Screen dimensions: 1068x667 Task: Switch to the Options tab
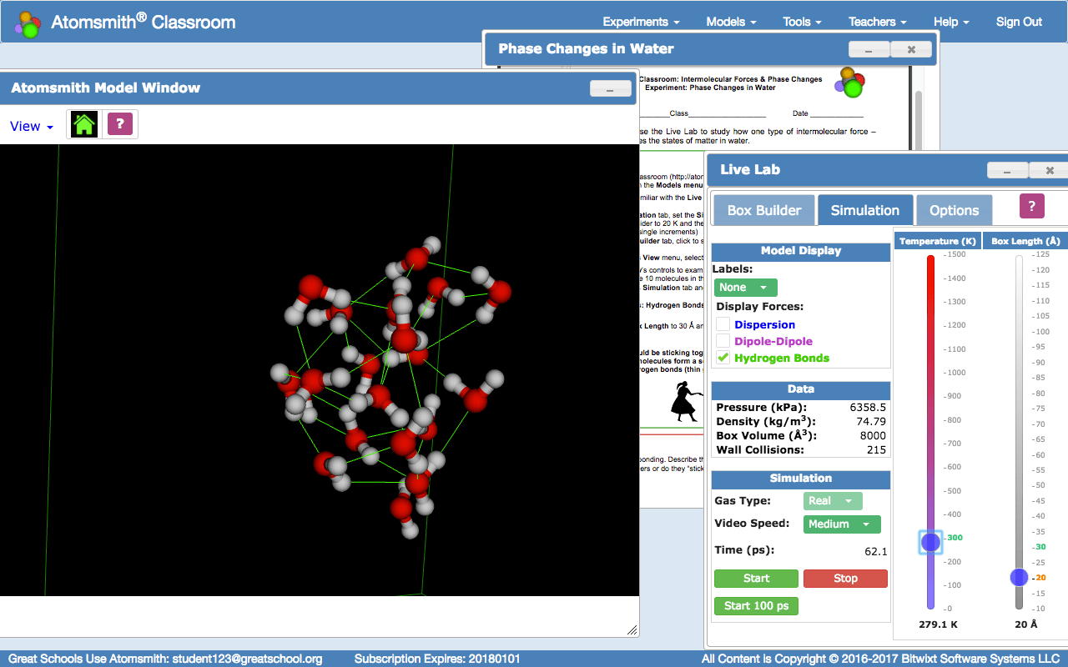[x=954, y=210]
